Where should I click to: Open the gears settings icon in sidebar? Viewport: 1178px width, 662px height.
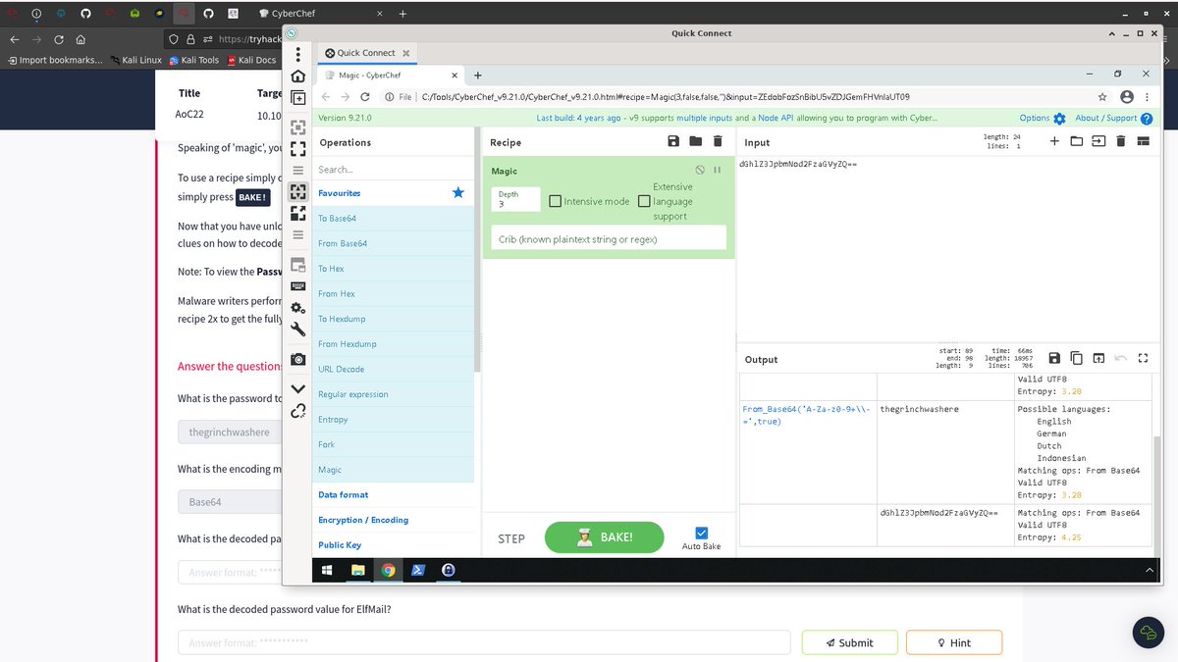[298, 308]
